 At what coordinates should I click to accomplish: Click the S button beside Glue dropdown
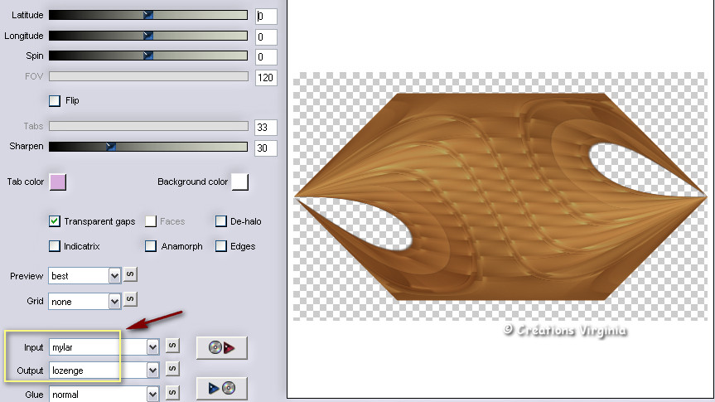tap(172, 394)
